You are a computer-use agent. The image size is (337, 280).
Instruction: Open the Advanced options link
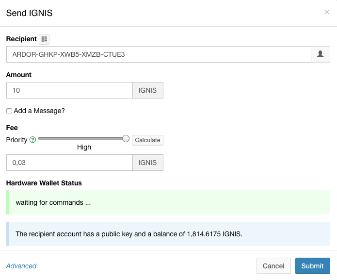click(x=21, y=266)
